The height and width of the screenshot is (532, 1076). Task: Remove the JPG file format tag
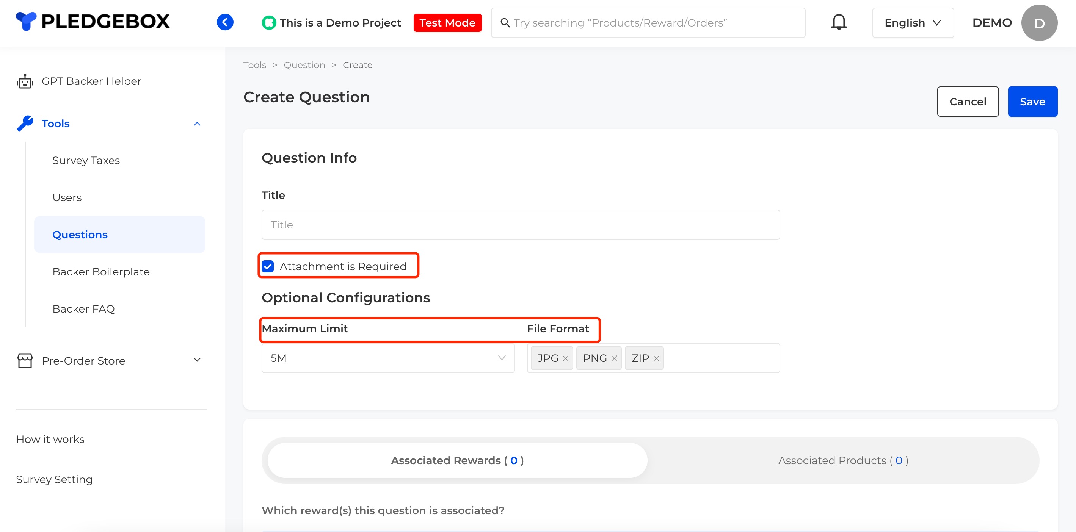566,358
